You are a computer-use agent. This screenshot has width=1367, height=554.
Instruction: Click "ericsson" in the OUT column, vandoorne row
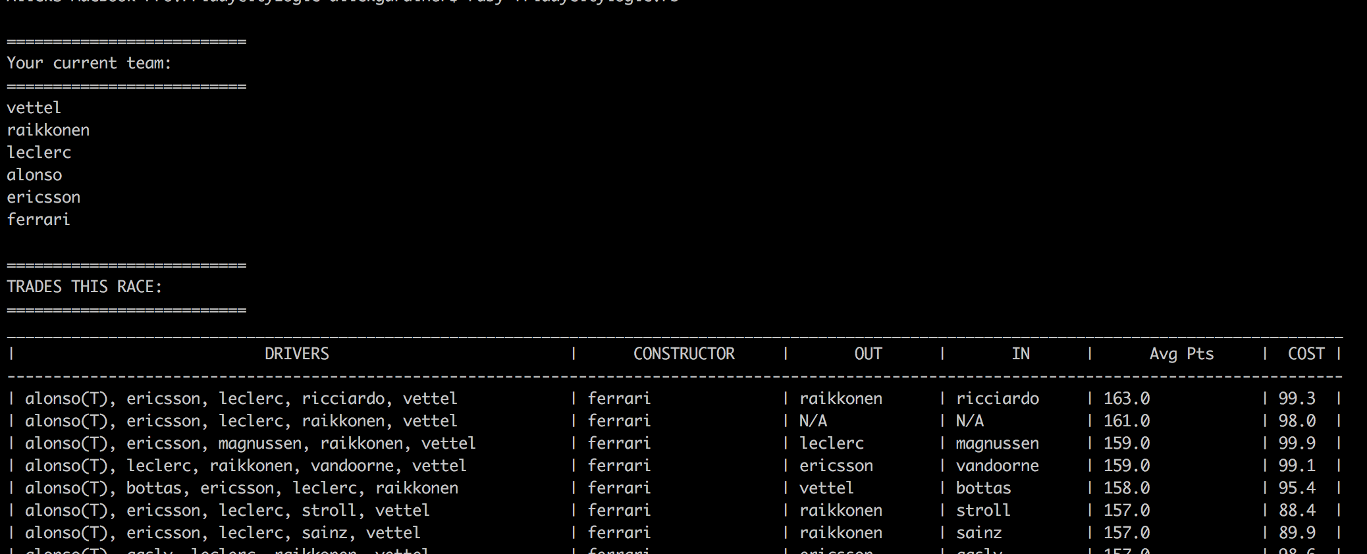click(836, 466)
